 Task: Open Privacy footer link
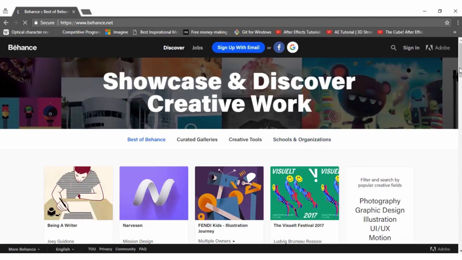click(x=106, y=249)
